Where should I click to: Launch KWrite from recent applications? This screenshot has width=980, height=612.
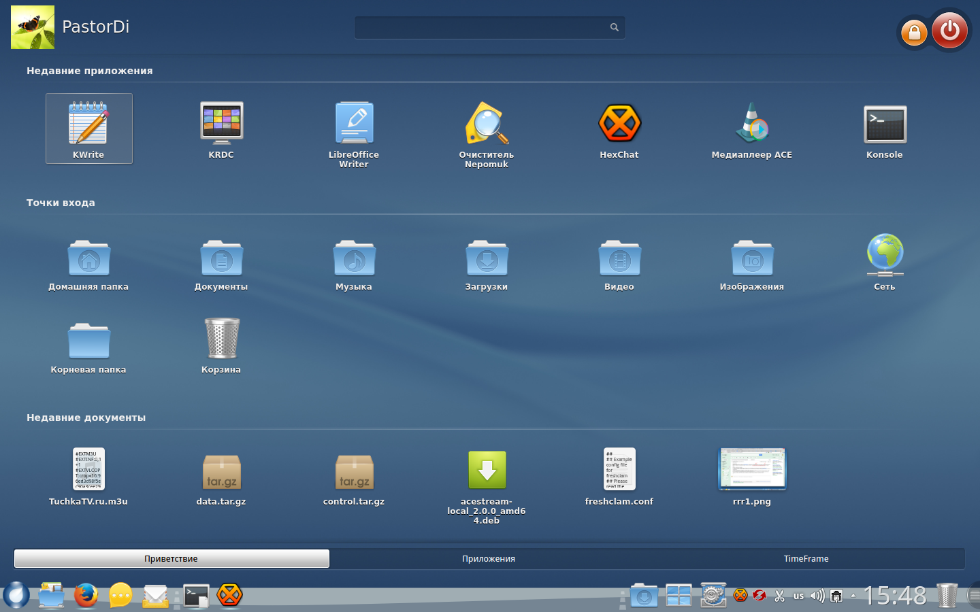pyautogui.click(x=88, y=129)
